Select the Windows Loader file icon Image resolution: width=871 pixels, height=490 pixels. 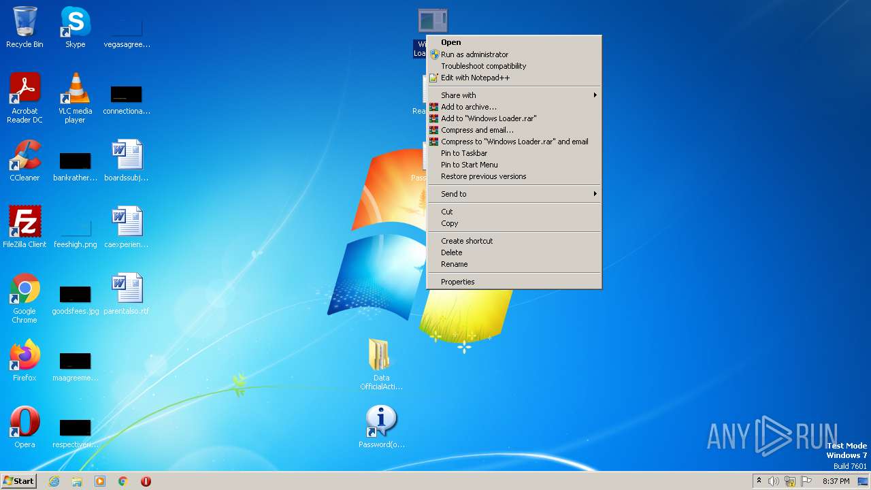432,21
